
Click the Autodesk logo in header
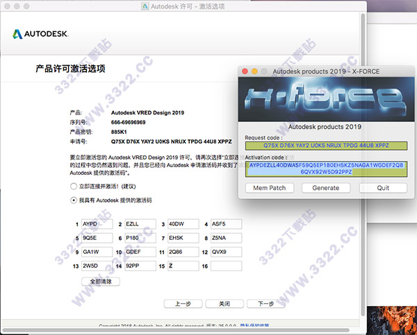pyautogui.click(x=40, y=34)
